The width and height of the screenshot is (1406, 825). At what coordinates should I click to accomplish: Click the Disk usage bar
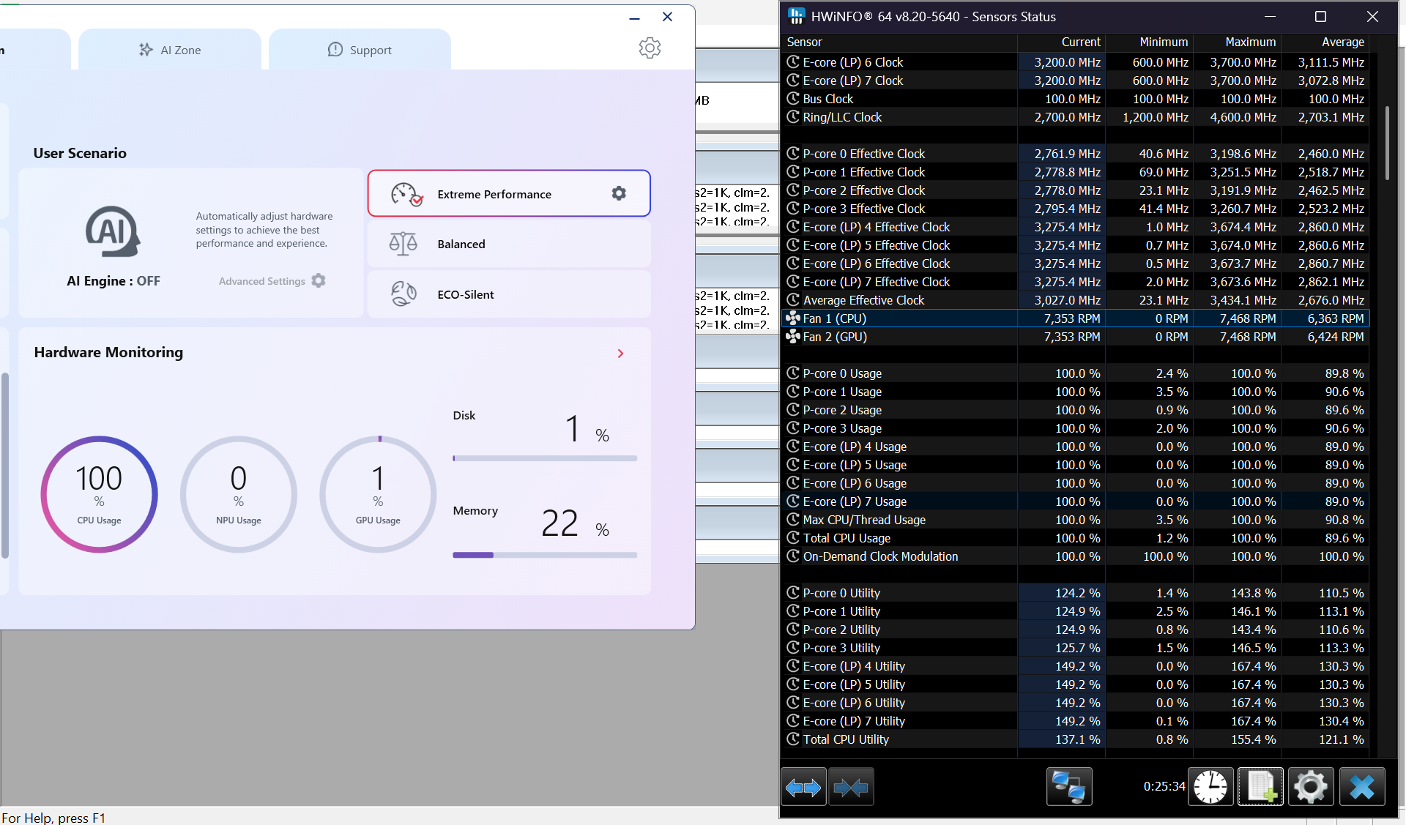tap(545, 458)
